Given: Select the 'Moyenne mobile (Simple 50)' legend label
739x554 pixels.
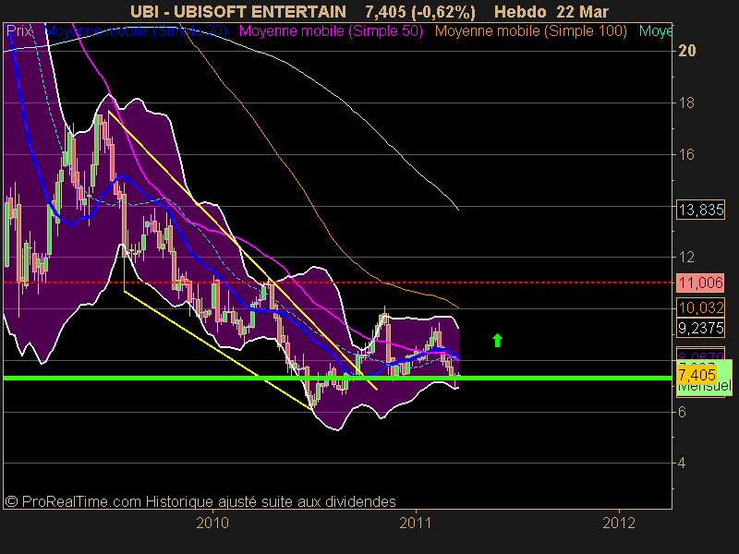Looking at the screenshot, I should pos(331,31).
